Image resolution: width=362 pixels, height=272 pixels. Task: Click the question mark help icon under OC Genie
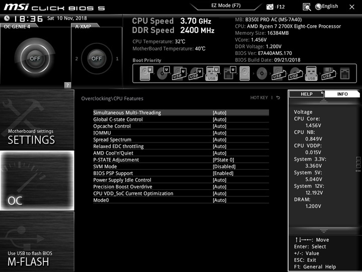coord(67,85)
